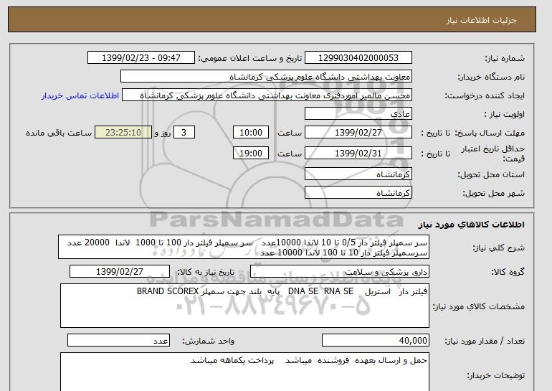Click the نام دستگاه خریدار field
552x391 pixels.
pos(266,77)
